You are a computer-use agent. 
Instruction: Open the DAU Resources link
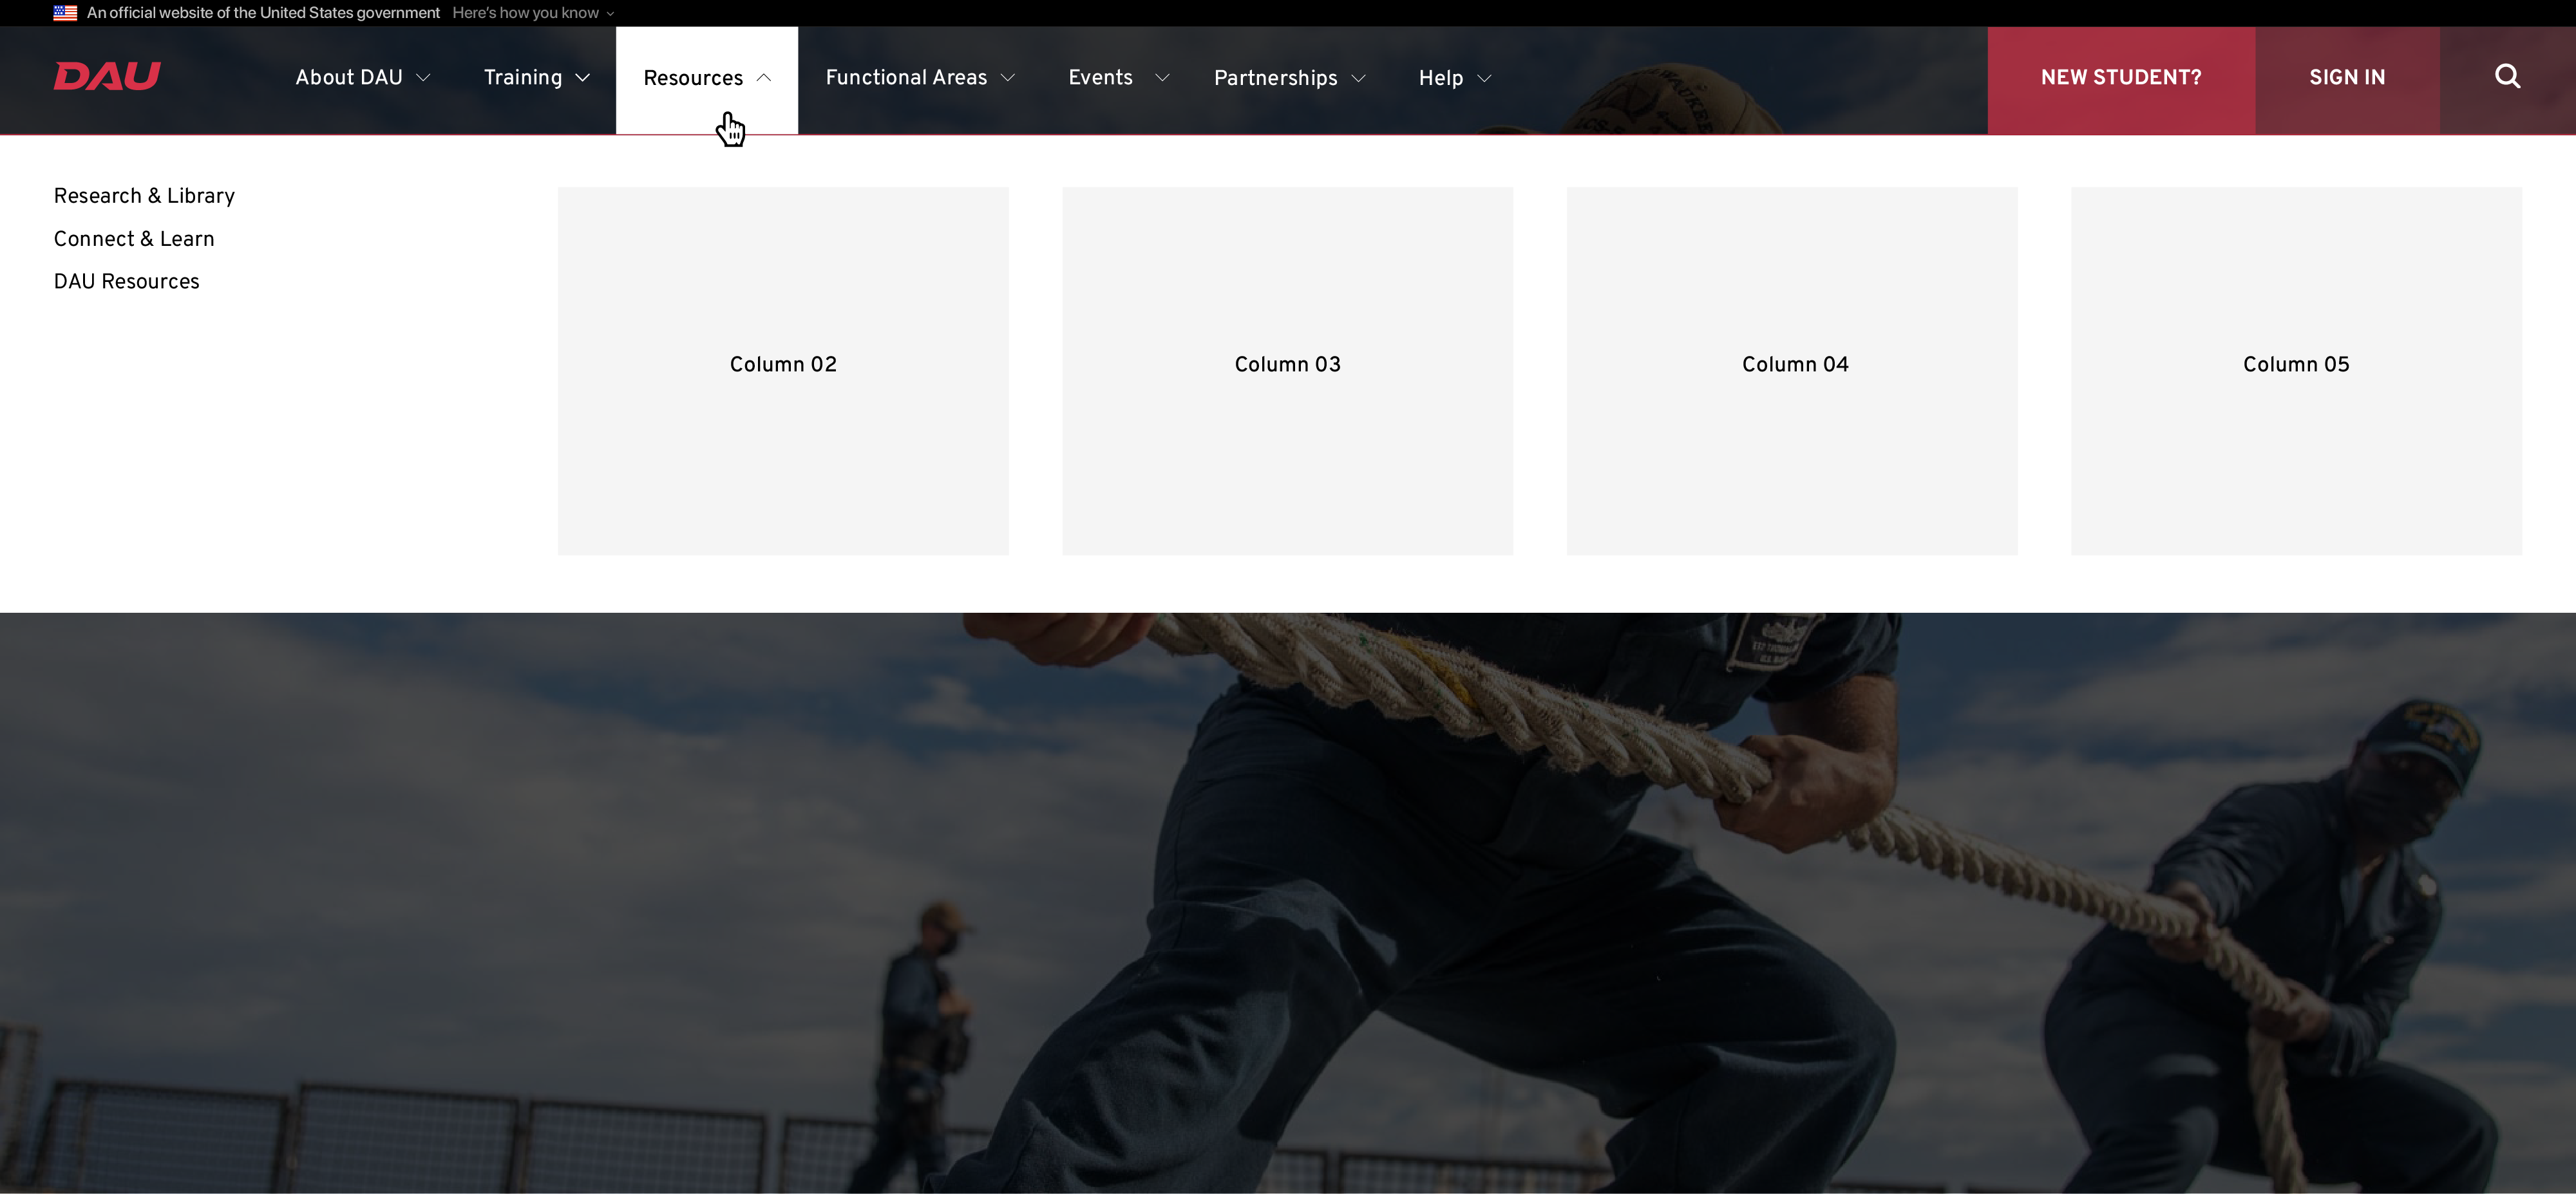pyautogui.click(x=126, y=282)
